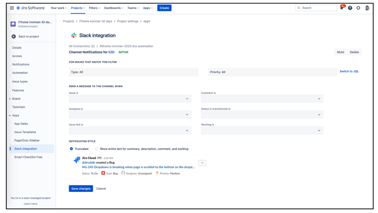Open the Teams menu

pyautogui.click(x=133, y=8)
